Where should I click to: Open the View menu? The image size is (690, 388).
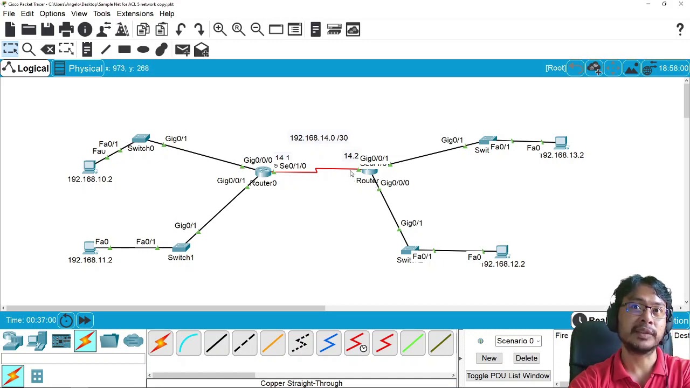[79, 13]
